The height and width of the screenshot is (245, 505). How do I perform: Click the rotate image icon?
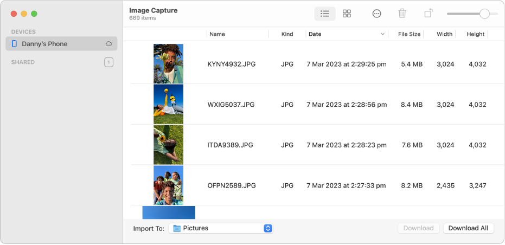pos(429,14)
